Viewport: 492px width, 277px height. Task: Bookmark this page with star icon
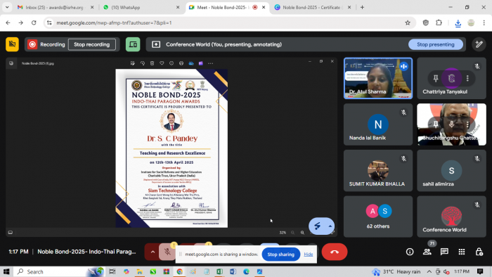click(408, 22)
